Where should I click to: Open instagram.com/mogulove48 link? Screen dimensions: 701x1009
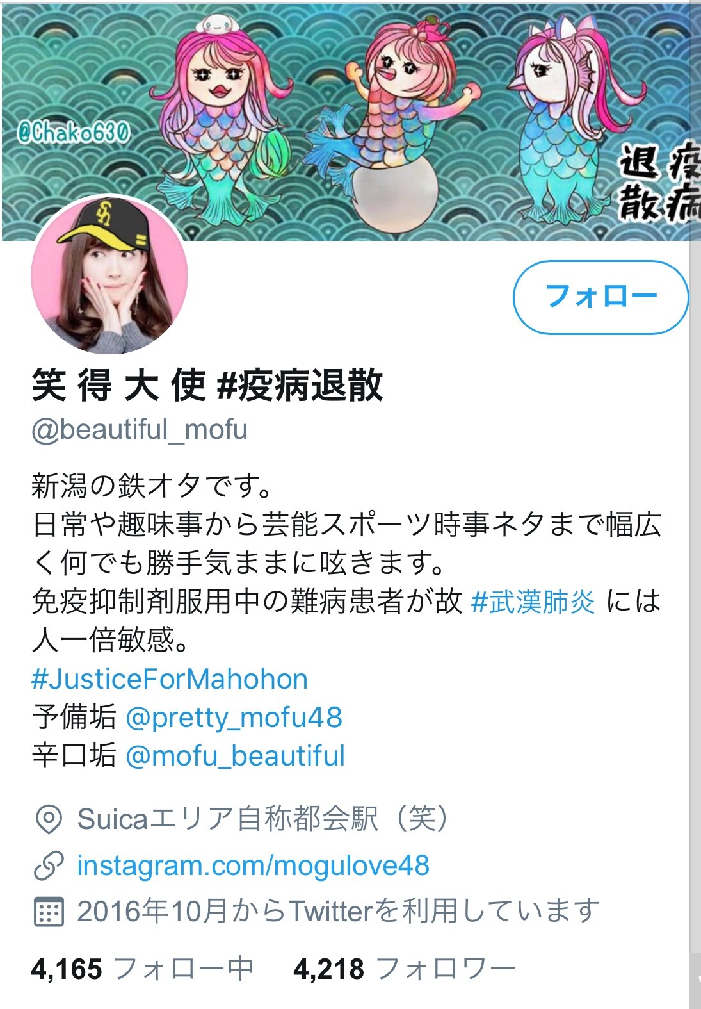pos(253,865)
